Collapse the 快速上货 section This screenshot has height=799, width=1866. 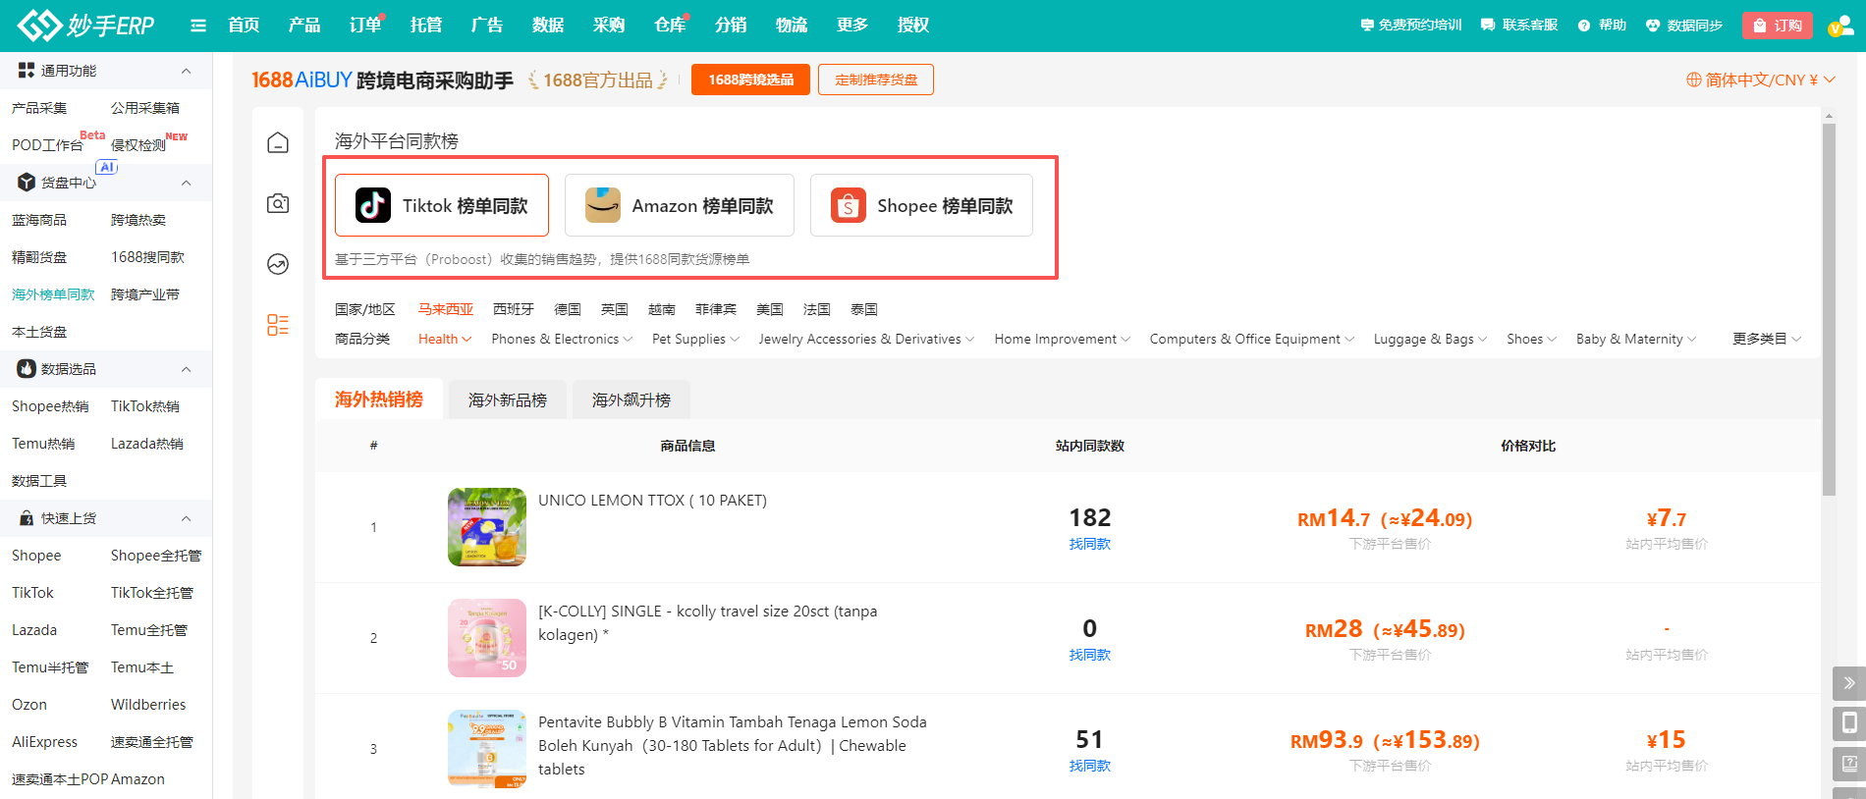186,518
